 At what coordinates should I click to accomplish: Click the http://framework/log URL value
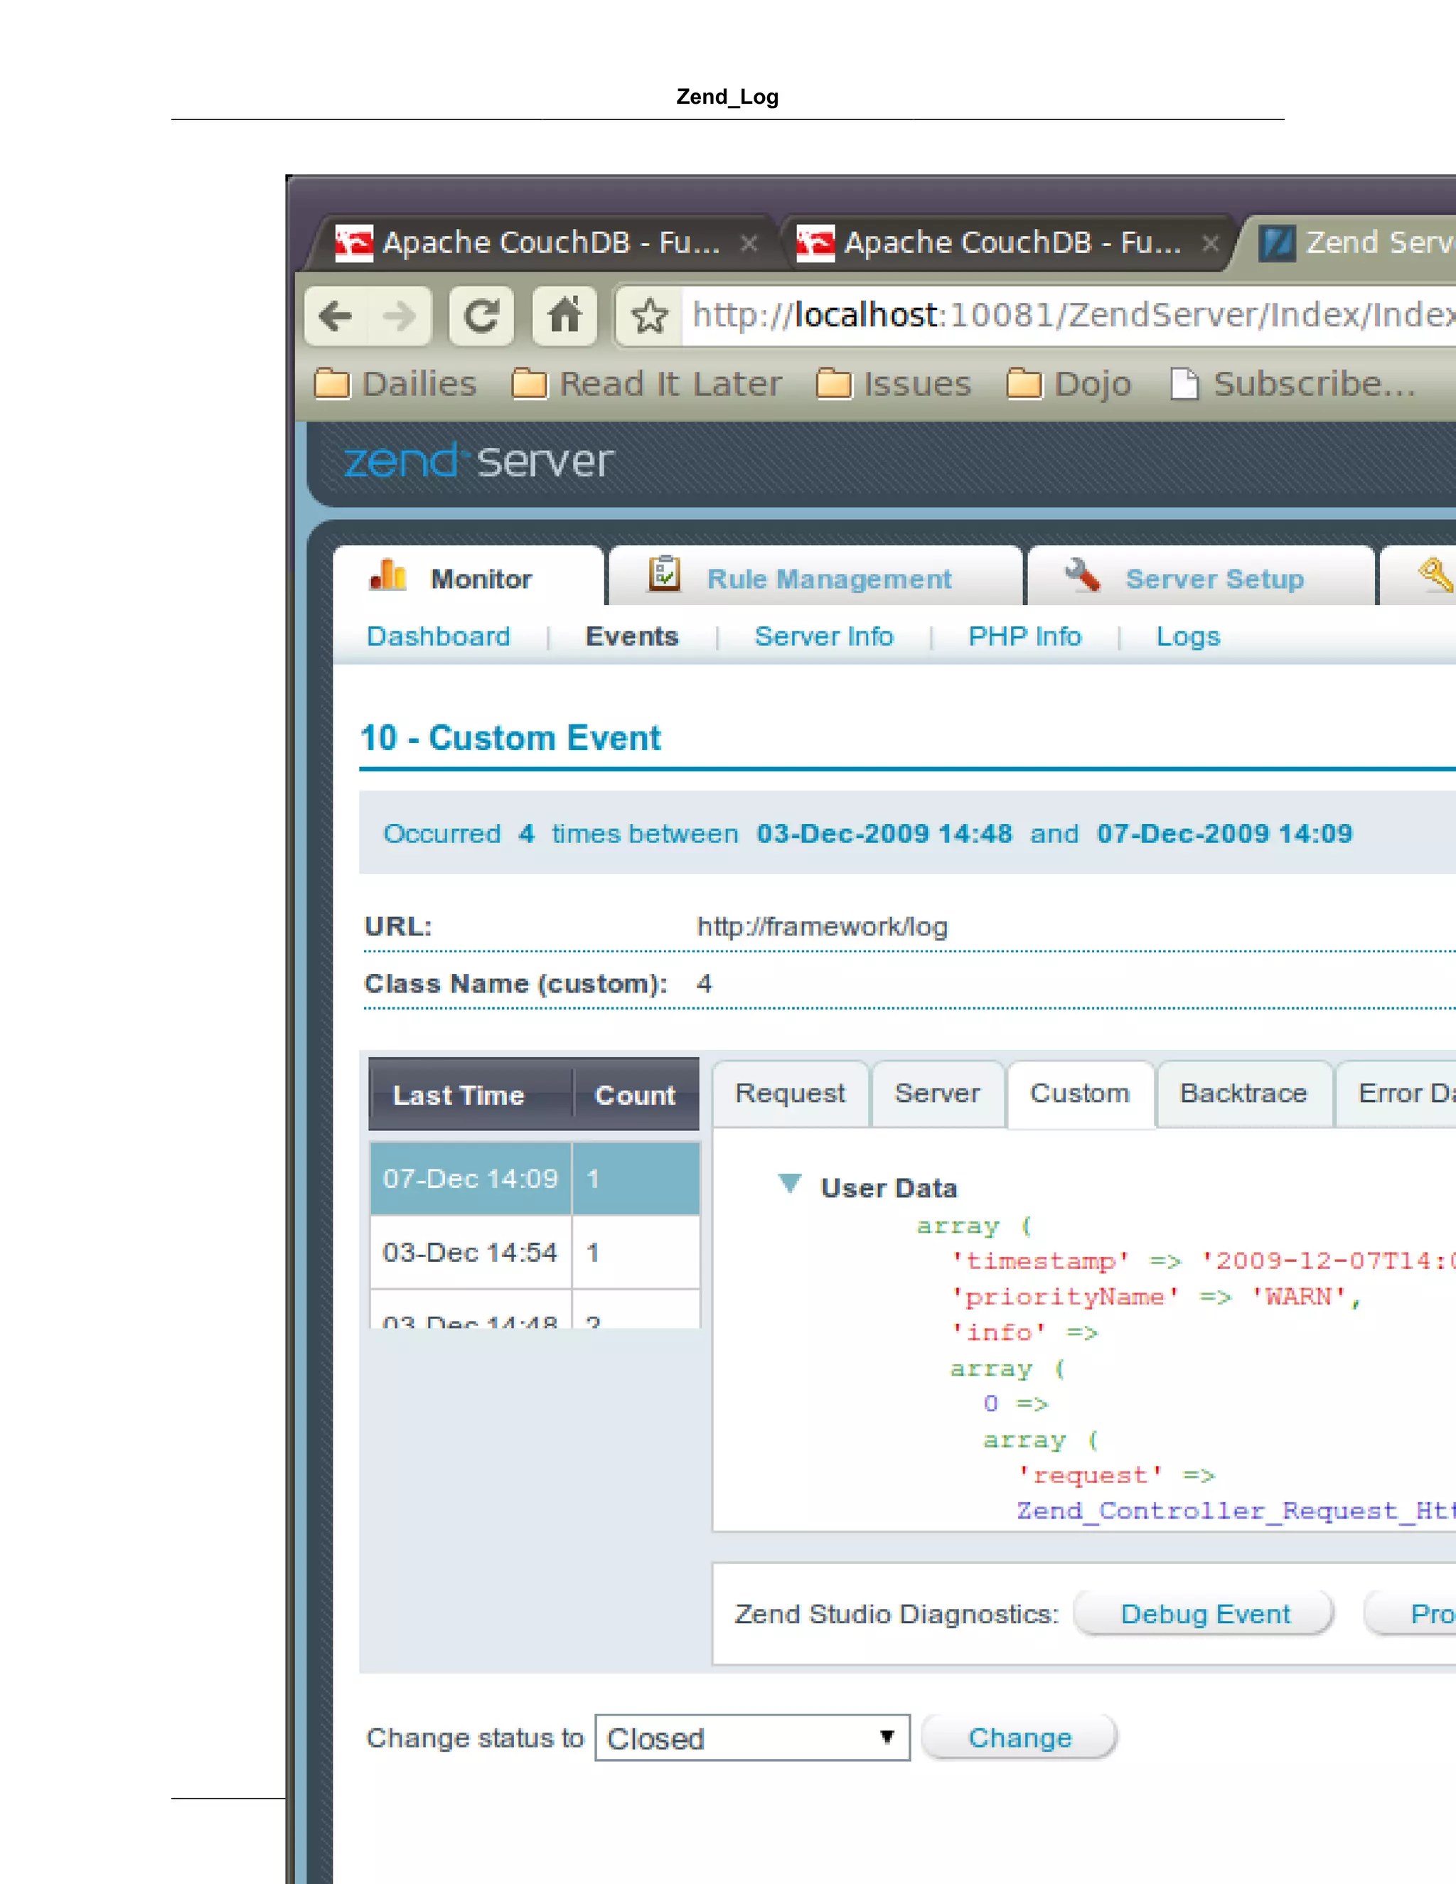[822, 927]
